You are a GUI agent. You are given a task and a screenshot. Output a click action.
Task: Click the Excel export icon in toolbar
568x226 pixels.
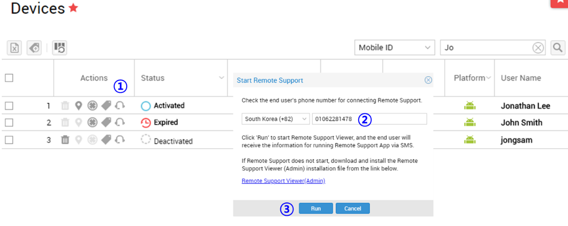[14, 47]
